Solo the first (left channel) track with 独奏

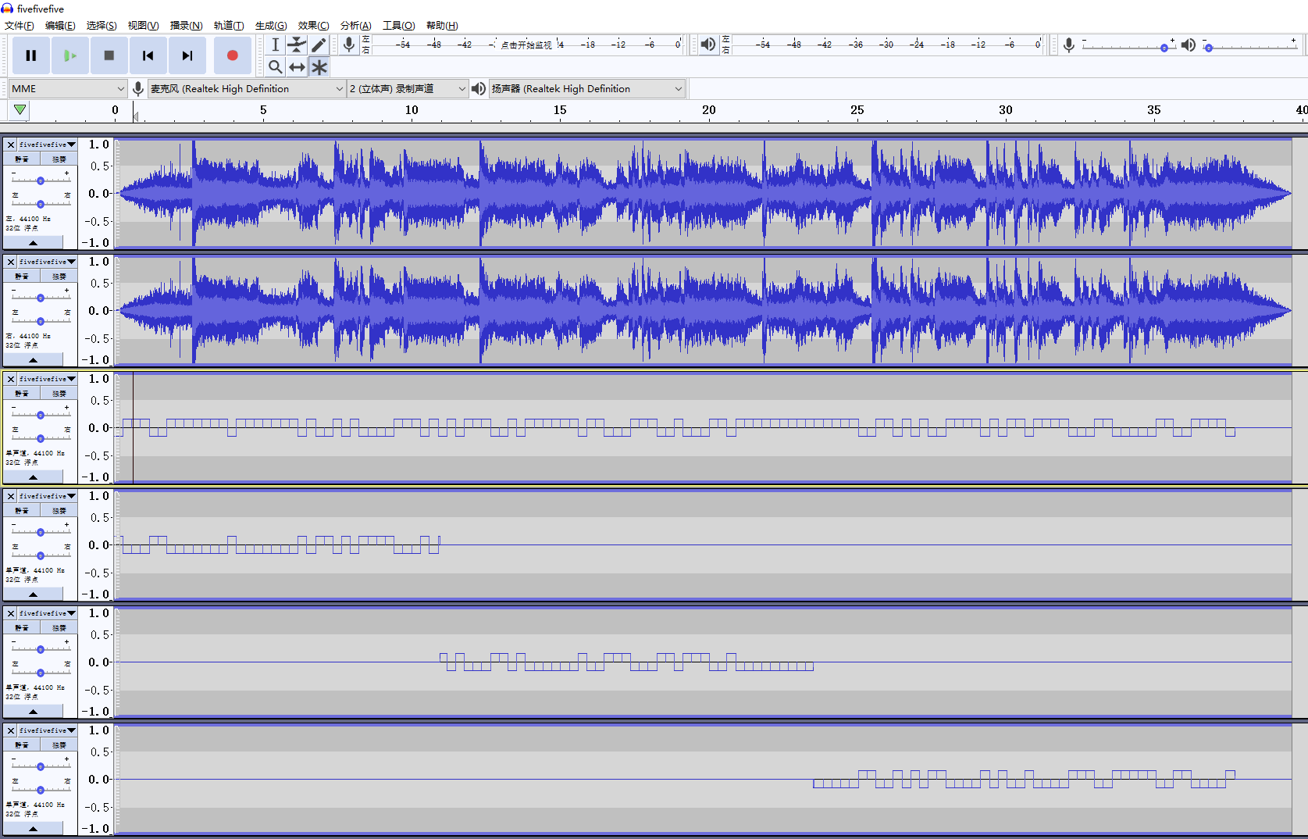59,159
